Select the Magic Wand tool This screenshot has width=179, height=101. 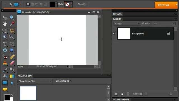tap(5, 37)
